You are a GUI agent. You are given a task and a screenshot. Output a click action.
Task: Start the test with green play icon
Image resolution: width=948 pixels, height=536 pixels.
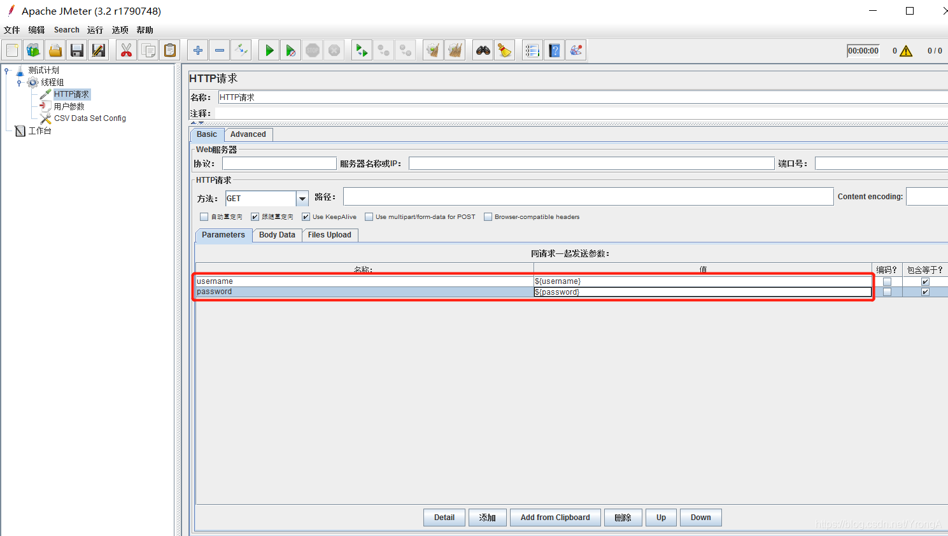point(269,50)
